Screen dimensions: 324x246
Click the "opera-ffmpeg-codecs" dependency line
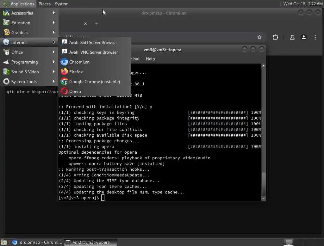(x=140, y=158)
